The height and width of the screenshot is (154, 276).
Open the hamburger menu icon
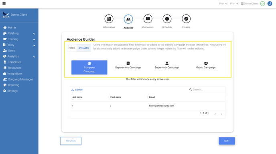(4, 4)
